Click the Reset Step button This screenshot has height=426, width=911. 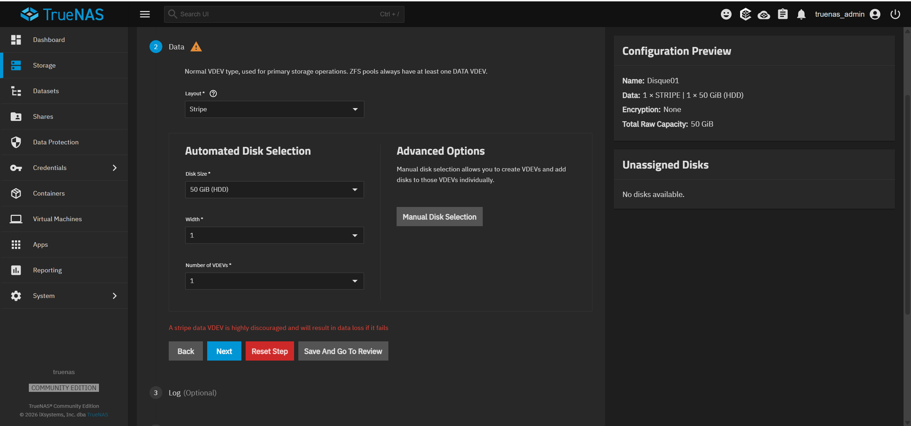click(x=270, y=351)
